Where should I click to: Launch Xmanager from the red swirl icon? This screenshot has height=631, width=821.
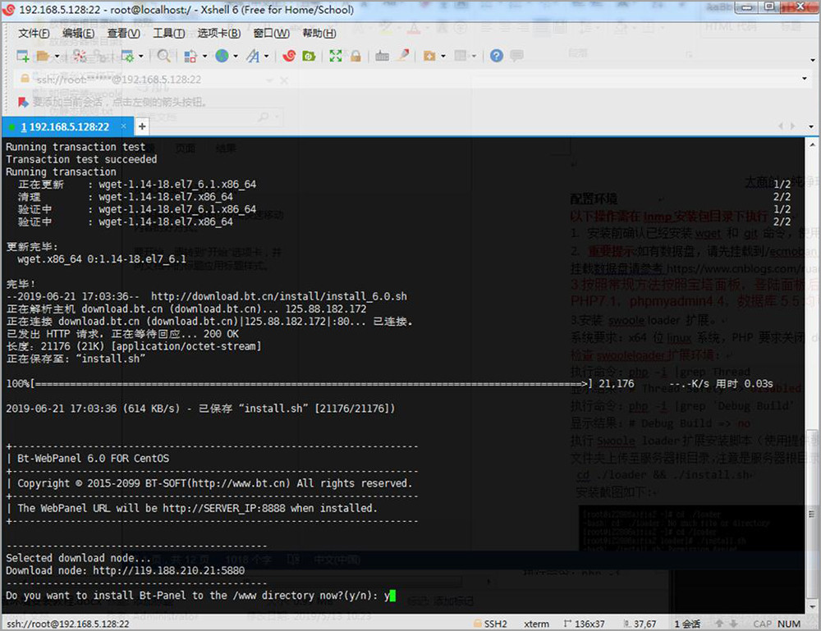(x=289, y=56)
